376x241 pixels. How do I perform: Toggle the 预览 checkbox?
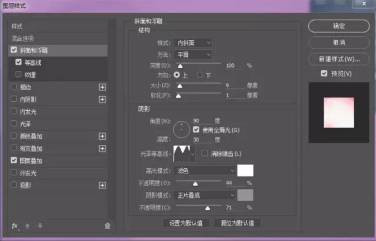click(324, 73)
